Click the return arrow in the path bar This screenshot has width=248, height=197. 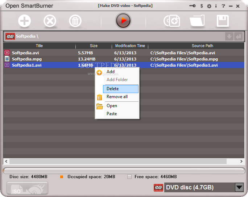[x=238, y=37]
